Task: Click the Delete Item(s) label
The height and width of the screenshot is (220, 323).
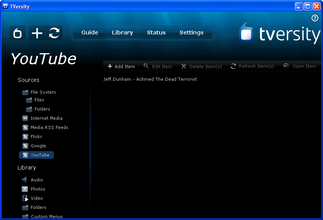Action: 205,67
